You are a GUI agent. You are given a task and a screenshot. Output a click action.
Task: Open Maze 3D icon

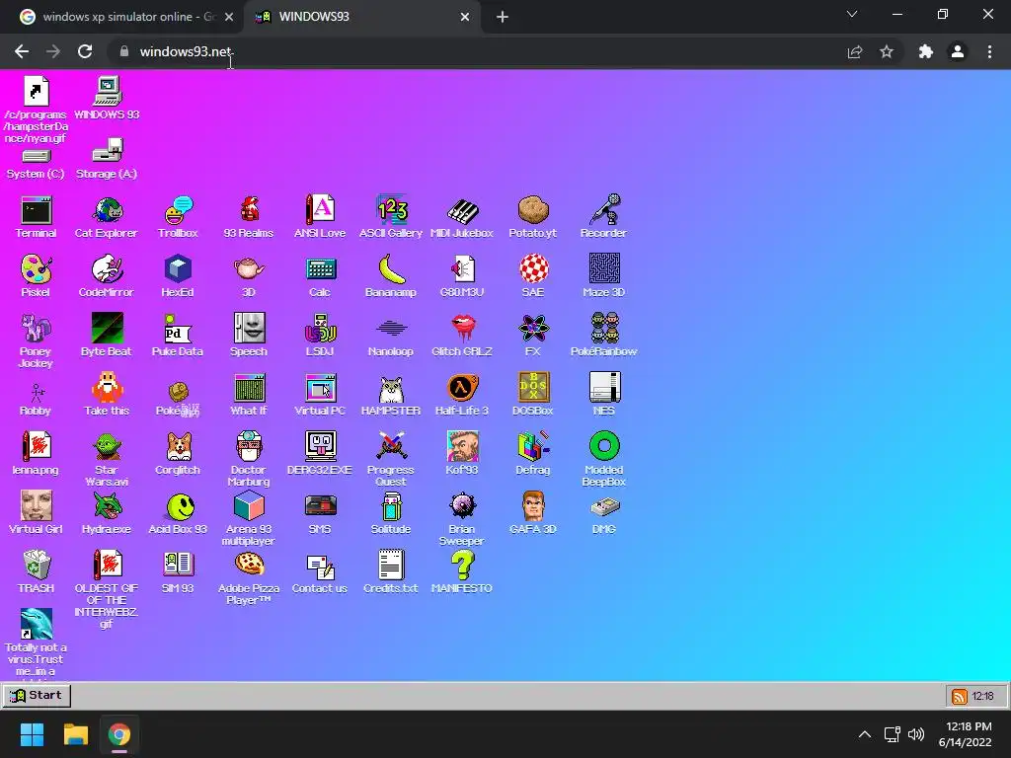(603, 276)
